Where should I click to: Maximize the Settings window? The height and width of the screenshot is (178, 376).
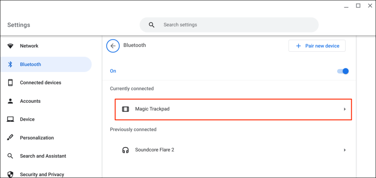coord(358,6)
